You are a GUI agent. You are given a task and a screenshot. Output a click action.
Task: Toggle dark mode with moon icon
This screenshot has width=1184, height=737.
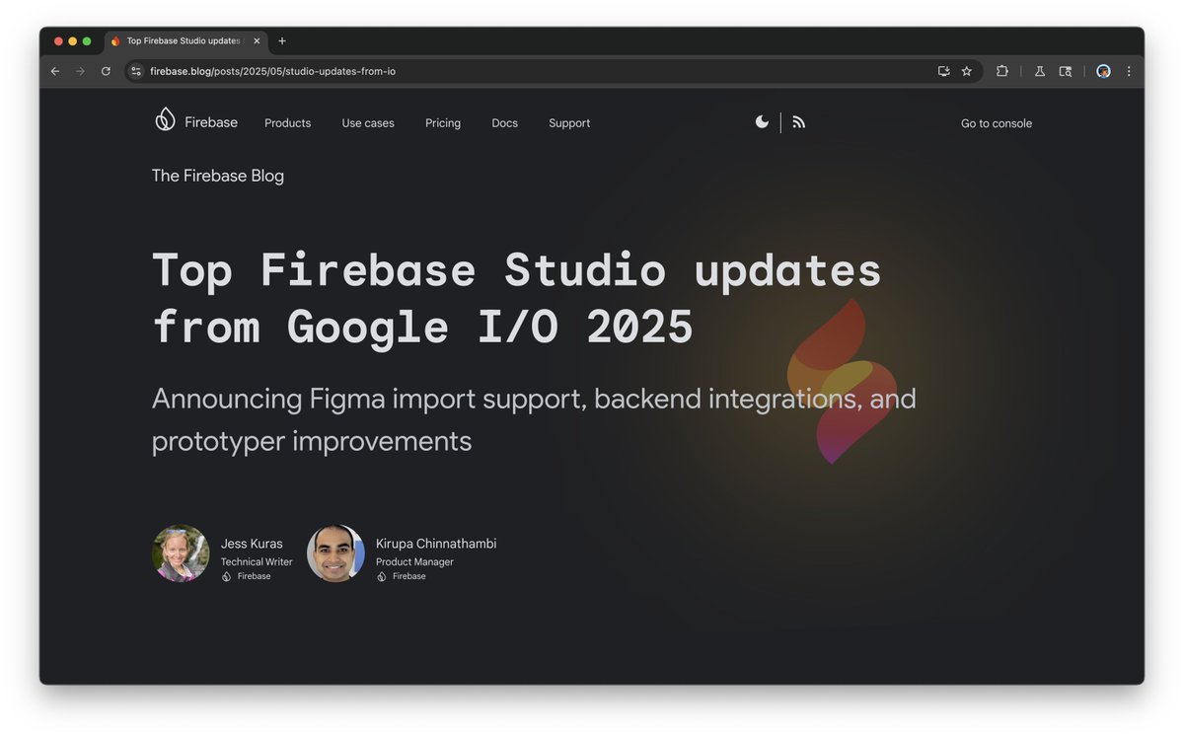762,122
